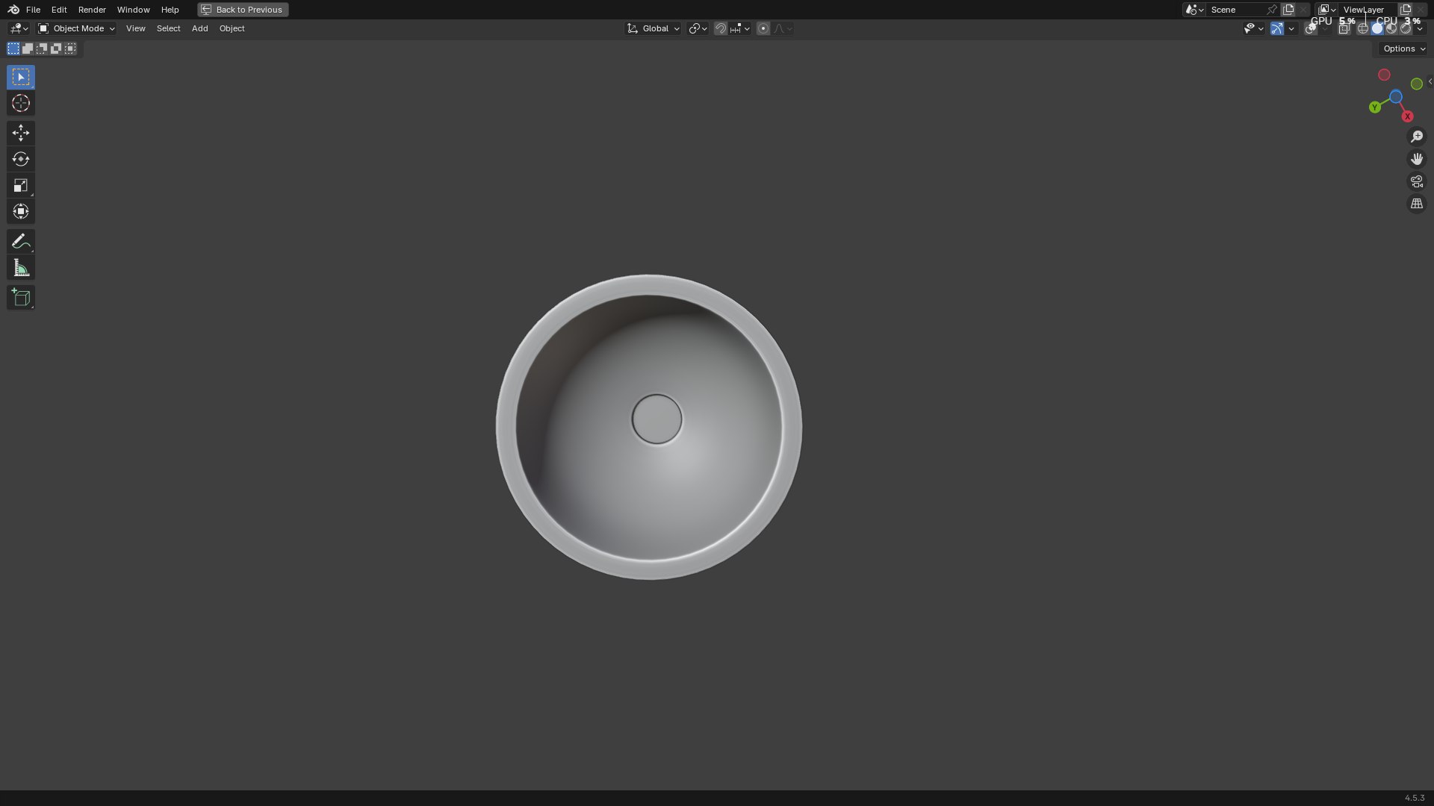Switch perspective/orthographic grid icon
Screen dimensions: 1434x806
tap(1417, 204)
